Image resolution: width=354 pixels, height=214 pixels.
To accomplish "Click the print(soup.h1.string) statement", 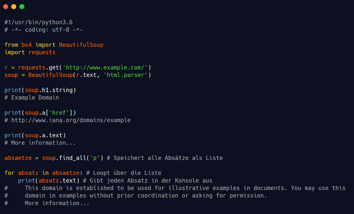I will [x=40, y=90].
